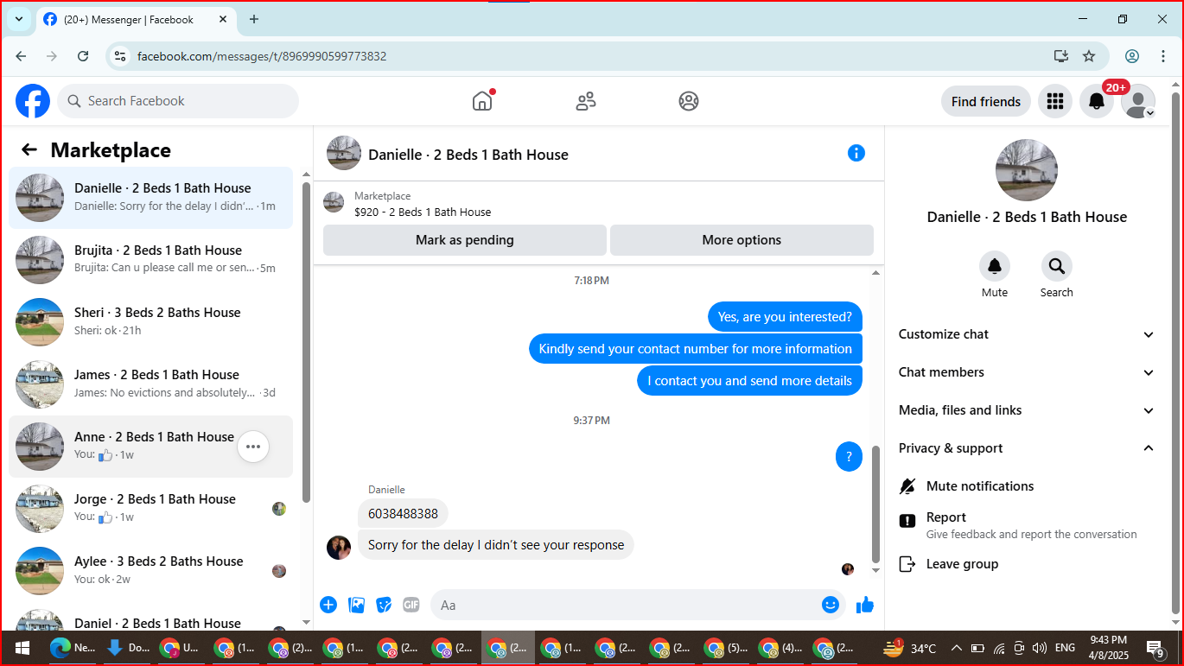Click the browser address bar URL
The image size is (1184, 666).
pos(262,56)
